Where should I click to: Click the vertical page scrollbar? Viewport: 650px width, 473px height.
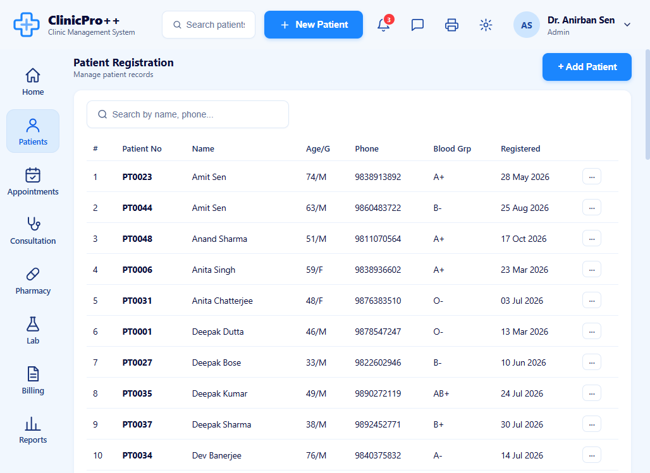[647, 104]
